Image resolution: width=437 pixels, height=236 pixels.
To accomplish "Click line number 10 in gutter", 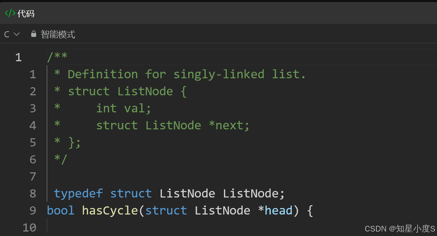I will tap(29, 227).
